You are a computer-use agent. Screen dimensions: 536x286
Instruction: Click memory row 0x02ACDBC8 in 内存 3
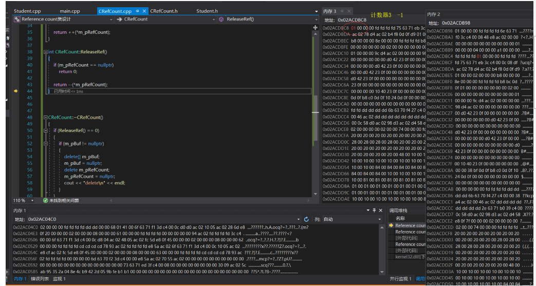click(374, 28)
